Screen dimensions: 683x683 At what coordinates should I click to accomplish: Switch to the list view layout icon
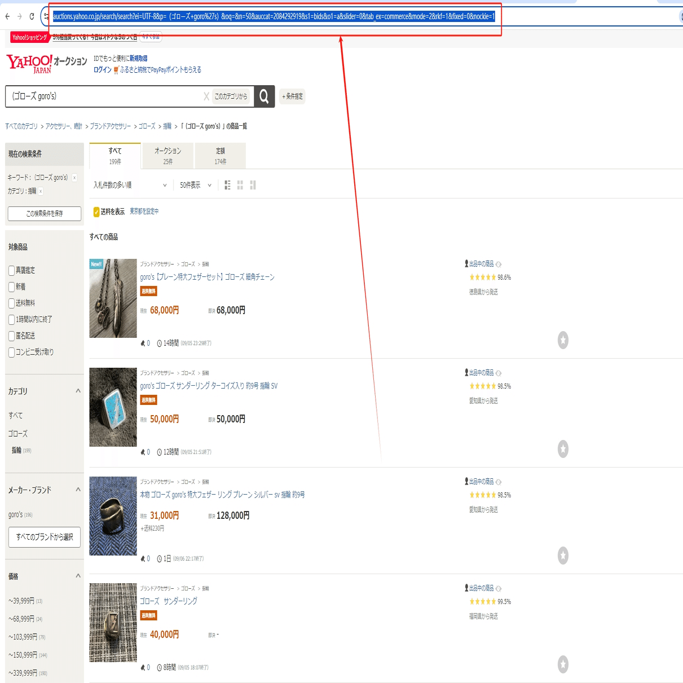click(227, 185)
